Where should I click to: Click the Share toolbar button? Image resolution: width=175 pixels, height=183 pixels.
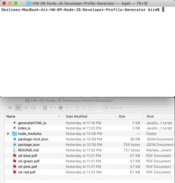point(77,108)
